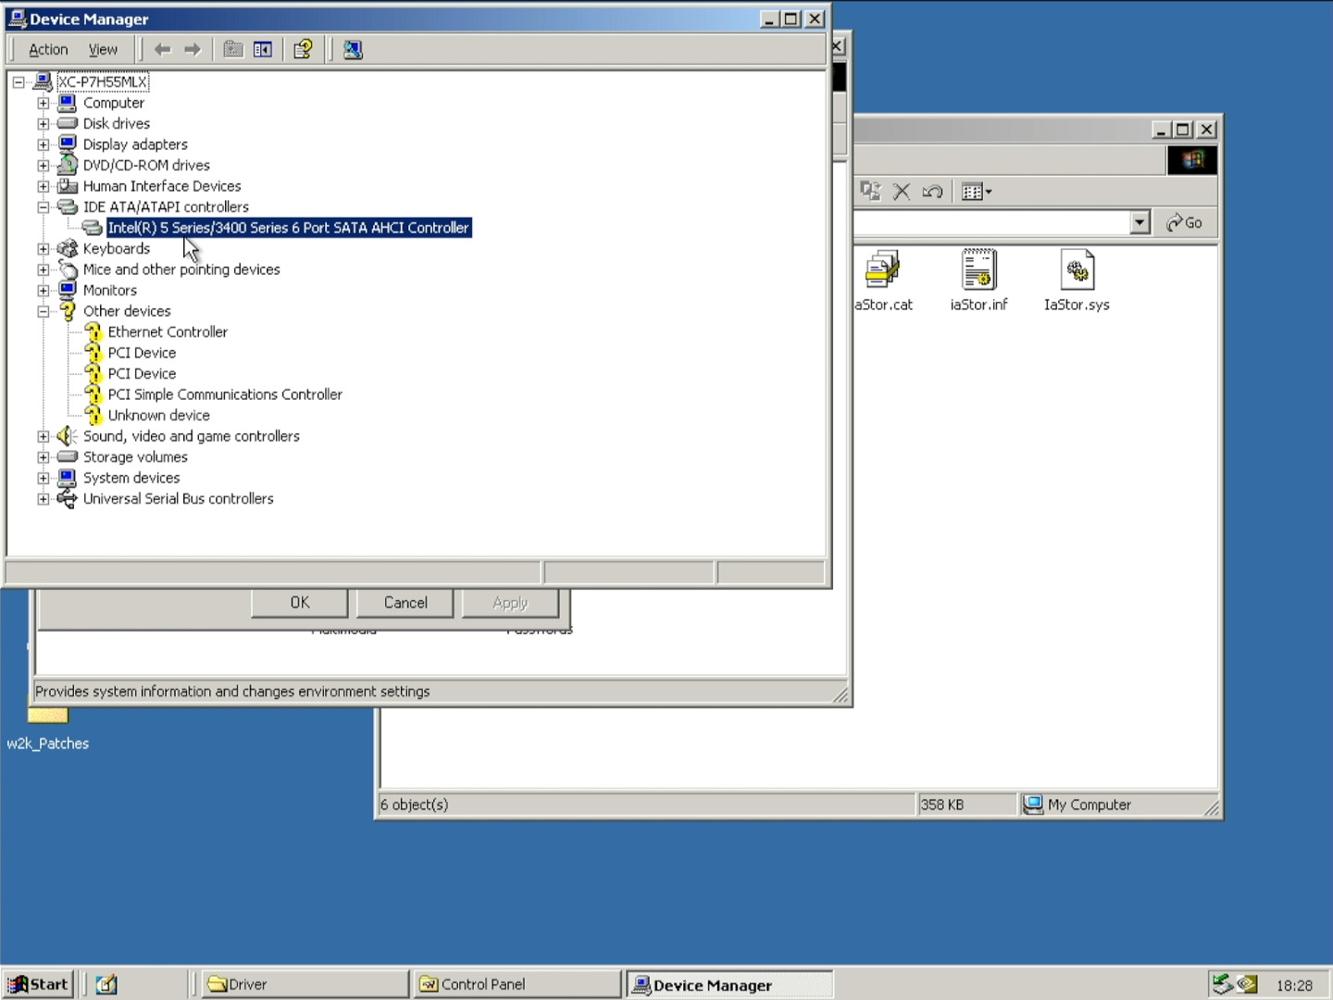Click the address bar field in Driver window

pyautogui.click(x=992, y=223)
